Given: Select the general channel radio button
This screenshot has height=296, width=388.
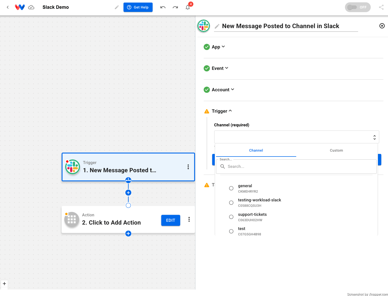Looking at the screenshot, I should click(231, 188).
